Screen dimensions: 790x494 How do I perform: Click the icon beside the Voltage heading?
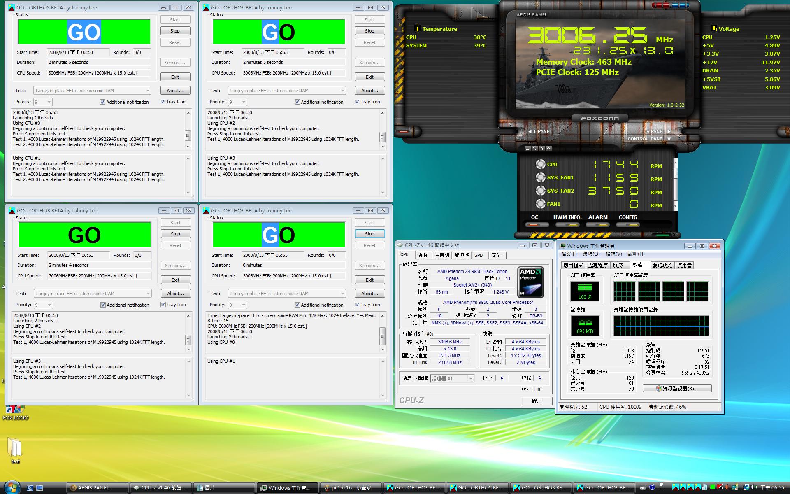click(x=713, y=28)
